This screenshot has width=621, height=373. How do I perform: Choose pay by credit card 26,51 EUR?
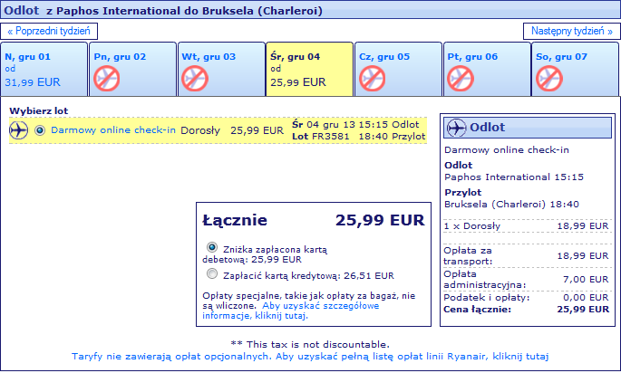point(212,273)
